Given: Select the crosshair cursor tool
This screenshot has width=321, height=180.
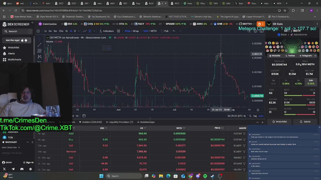Looking at the screenshot, I should [x=39, y=39].
